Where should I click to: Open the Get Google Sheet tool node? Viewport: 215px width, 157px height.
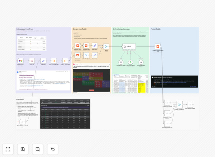click(130, 62)
